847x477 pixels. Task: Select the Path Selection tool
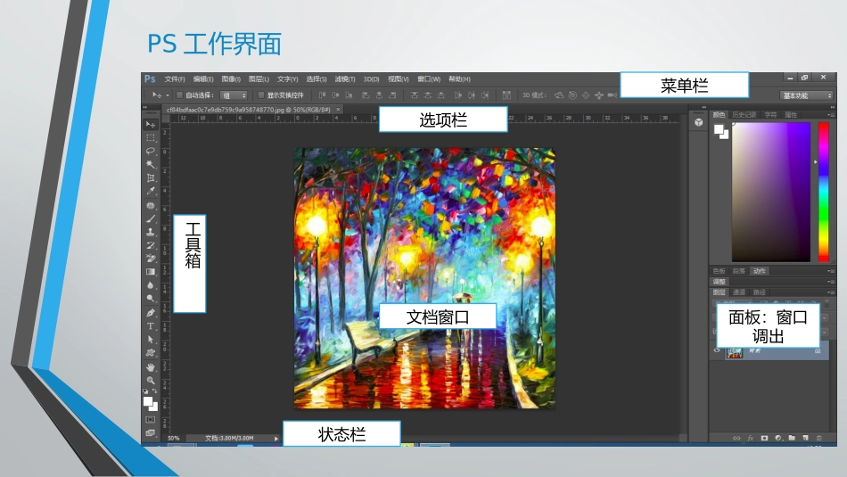[x=151, y=339]
